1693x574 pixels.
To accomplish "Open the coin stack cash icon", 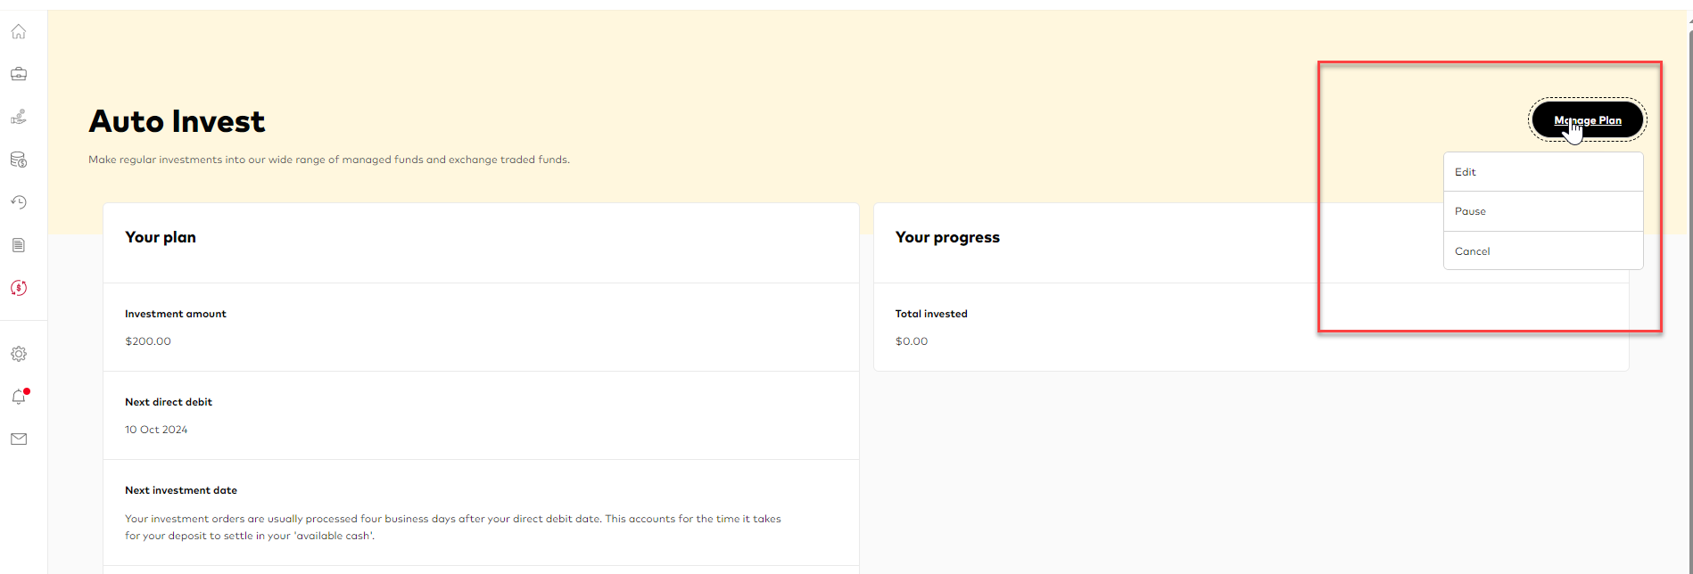I will click(x=19, y=160).
